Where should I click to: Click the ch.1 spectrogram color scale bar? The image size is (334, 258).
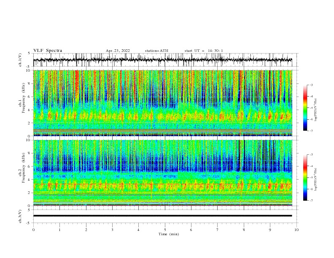pos(305,108)
